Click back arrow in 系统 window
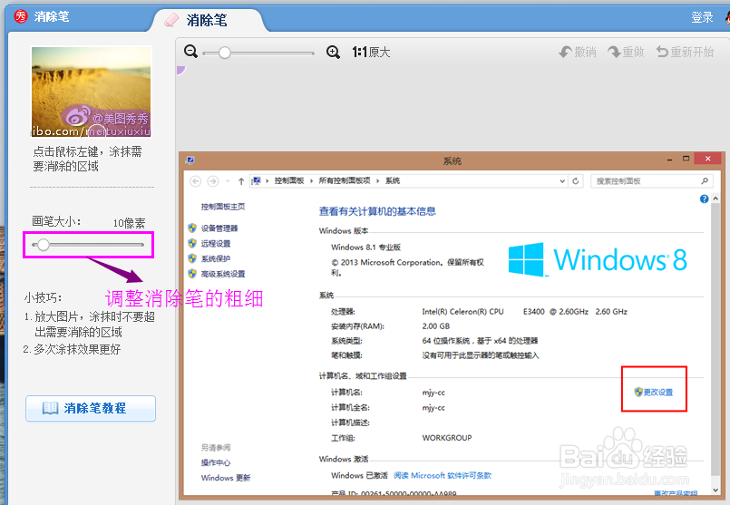The height and width of the screenshot is (505, 730). (196, 181)
